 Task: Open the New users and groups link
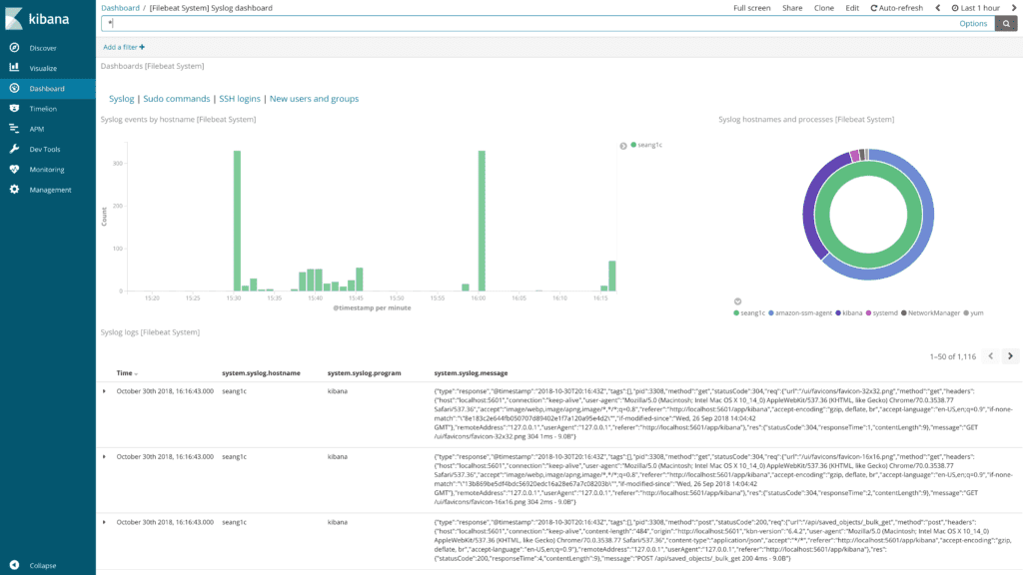coord(314,99)
